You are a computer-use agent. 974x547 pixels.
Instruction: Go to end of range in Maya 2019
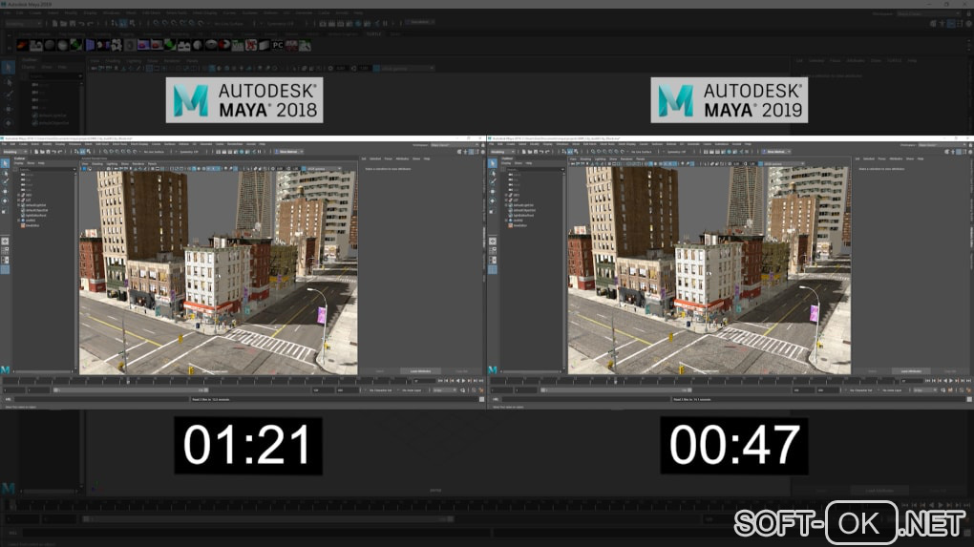pyautogui.click(x=968, y=381)
